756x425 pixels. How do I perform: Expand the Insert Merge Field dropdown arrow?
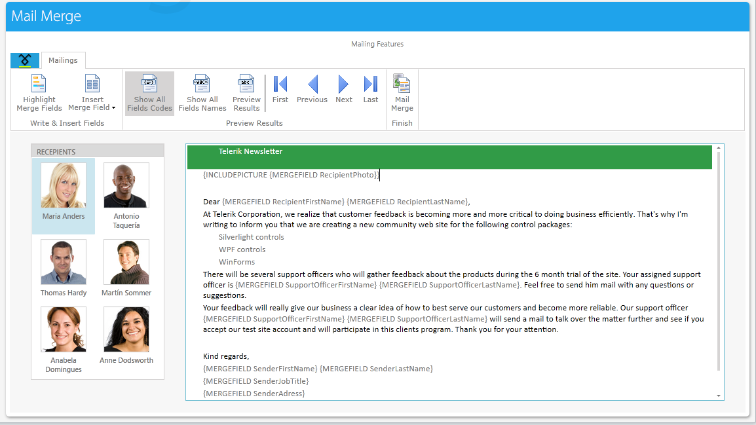pos(114,108)
